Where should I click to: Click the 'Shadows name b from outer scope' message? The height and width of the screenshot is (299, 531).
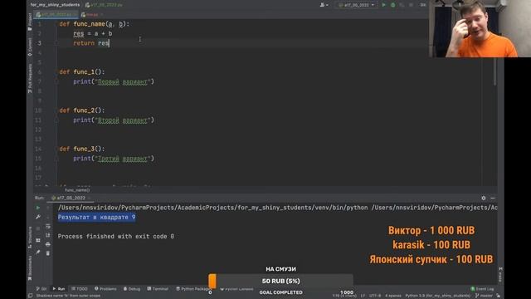[x=68, y=296]
